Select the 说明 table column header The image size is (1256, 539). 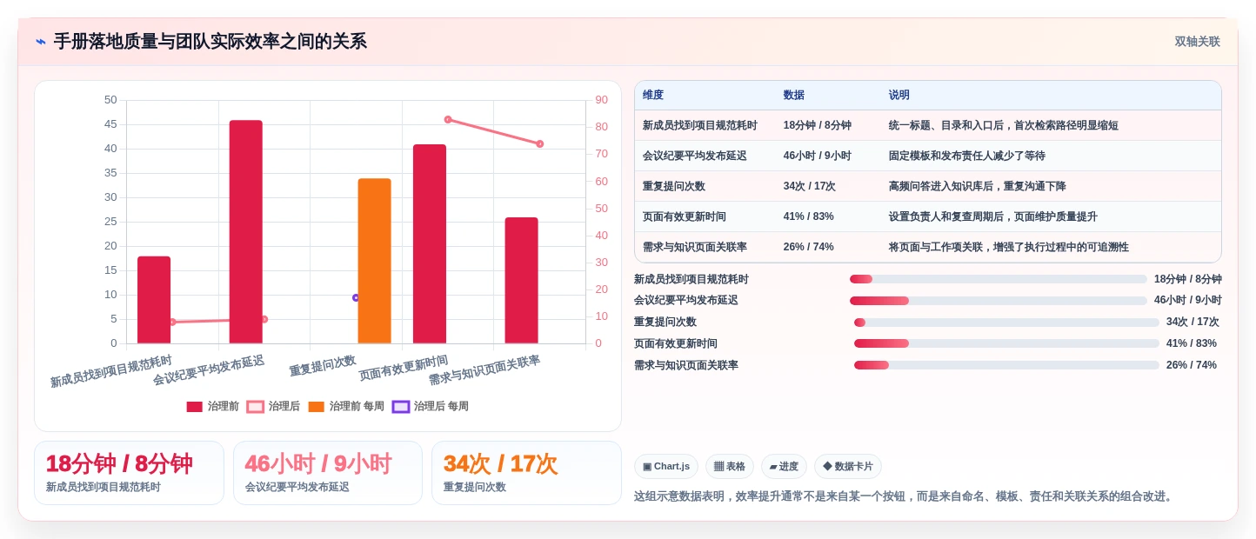(899, 96)
